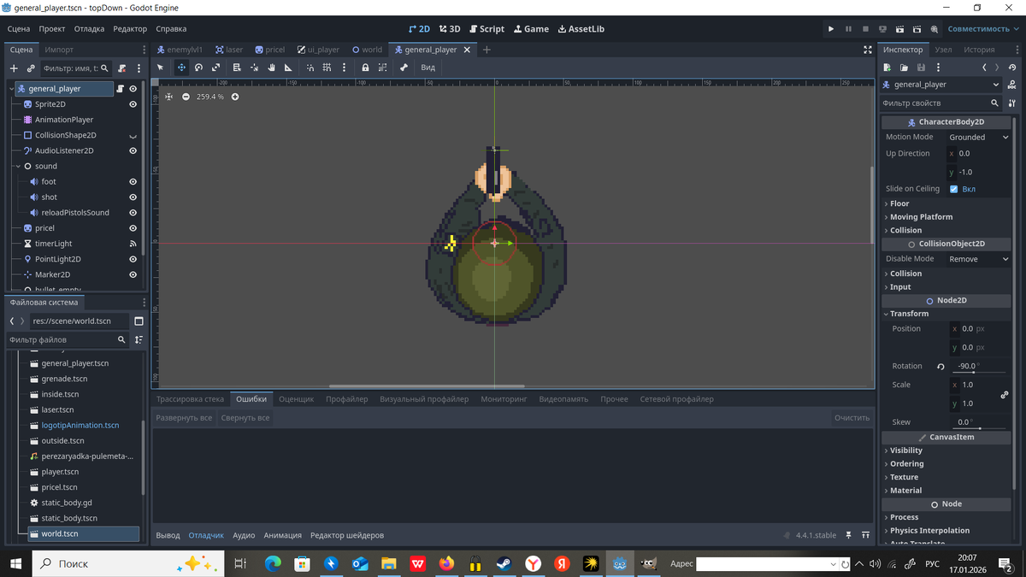Toggle visibility of Sprite2D node
This screenshot has width=1026, height=577.
(133, 104)
